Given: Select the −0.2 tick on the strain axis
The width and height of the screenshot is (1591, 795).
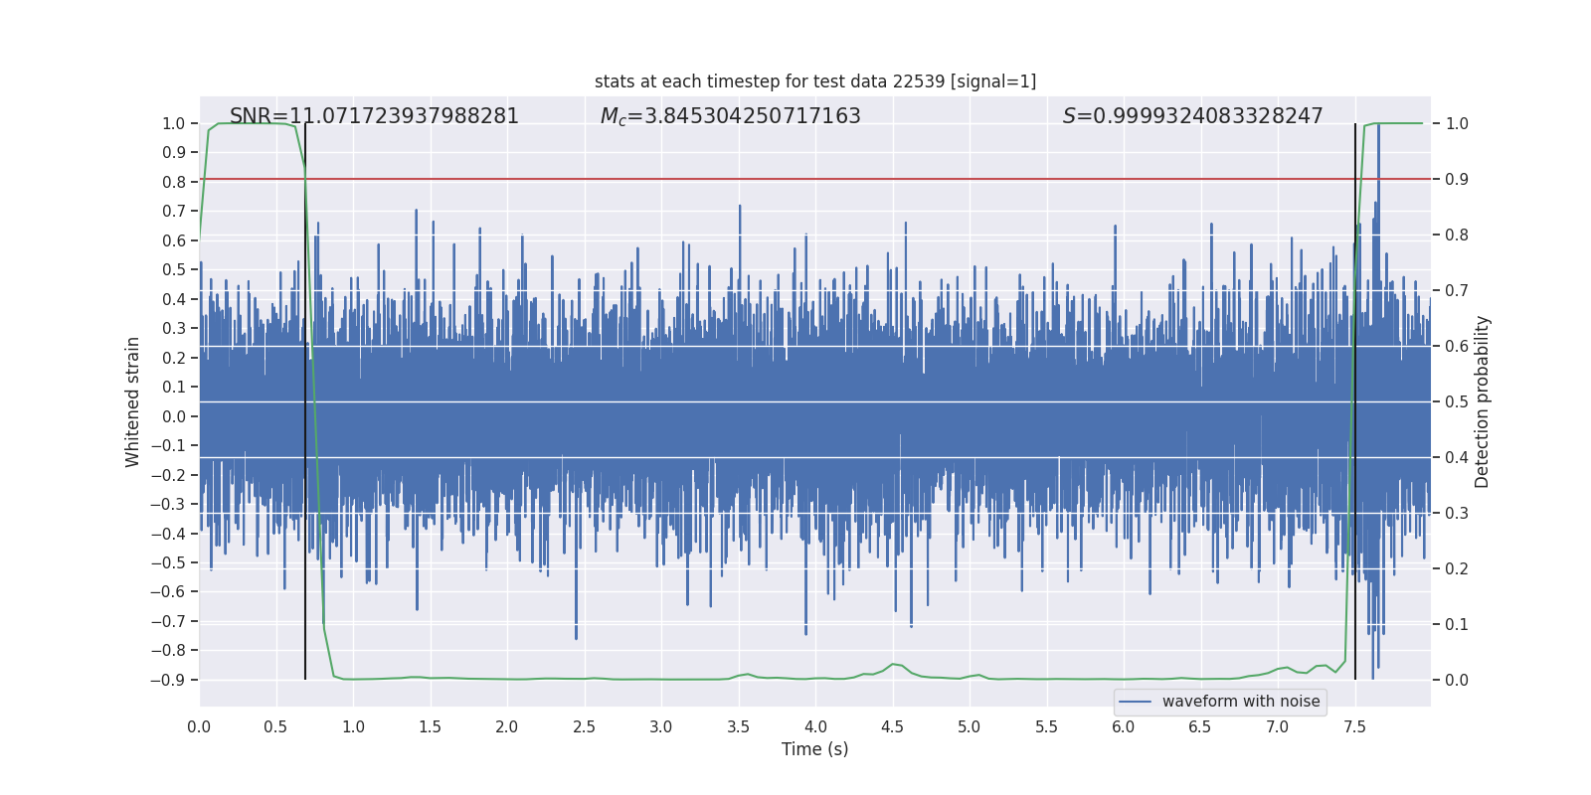Looking at the screenshot, I should pos(168,475).
